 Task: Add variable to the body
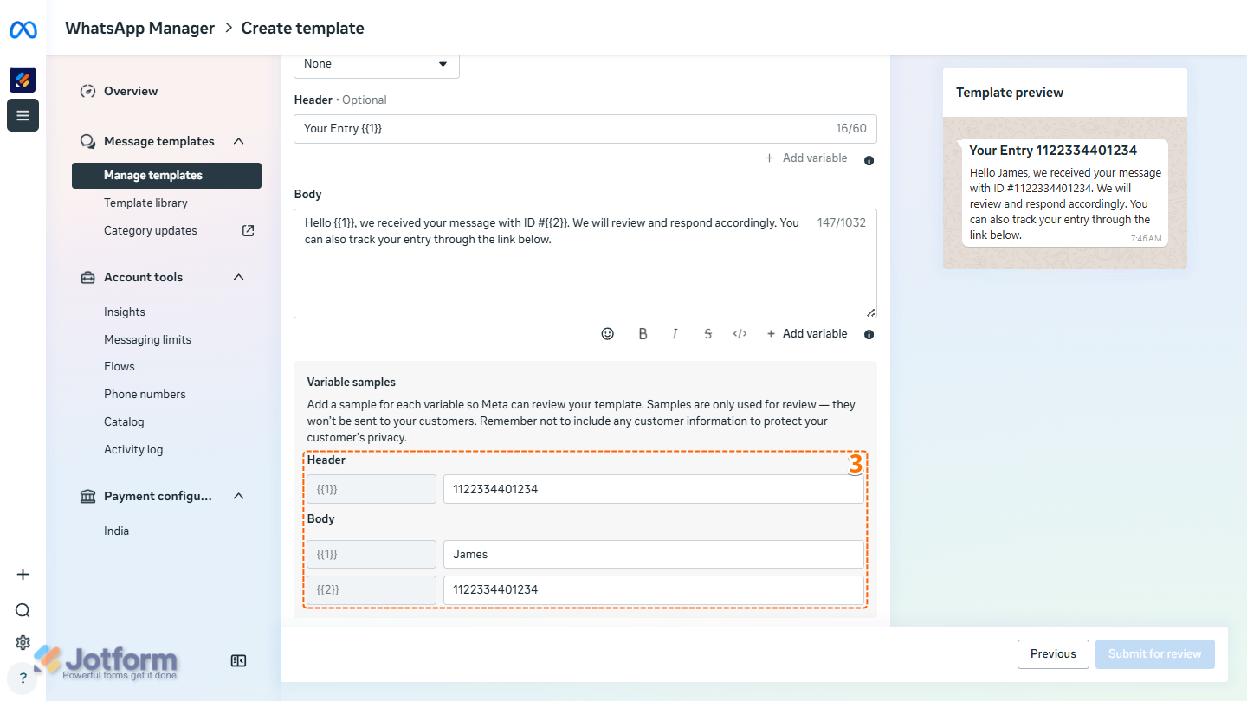point(805,333)
